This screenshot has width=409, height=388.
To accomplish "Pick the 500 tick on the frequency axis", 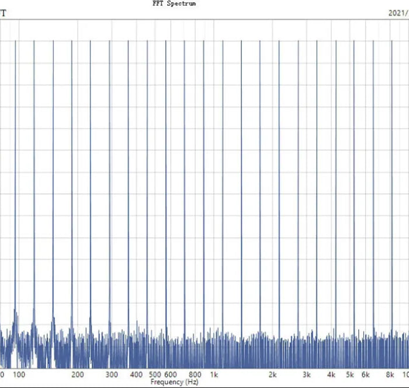I will pos(155,375).
